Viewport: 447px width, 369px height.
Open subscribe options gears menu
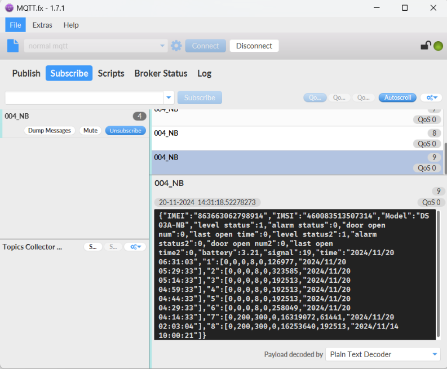431,97
